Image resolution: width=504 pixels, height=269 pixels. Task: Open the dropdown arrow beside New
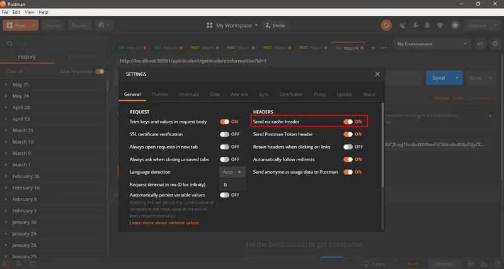34,25
